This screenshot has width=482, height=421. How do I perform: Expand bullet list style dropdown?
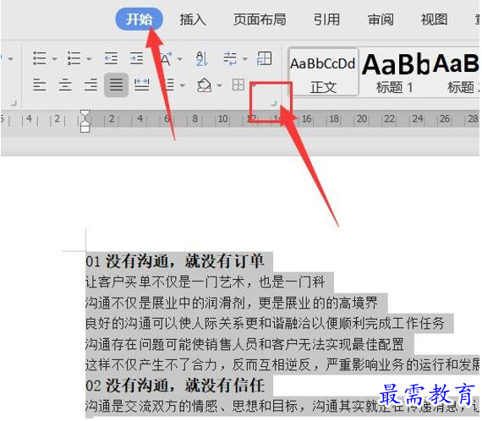[55, 58]
